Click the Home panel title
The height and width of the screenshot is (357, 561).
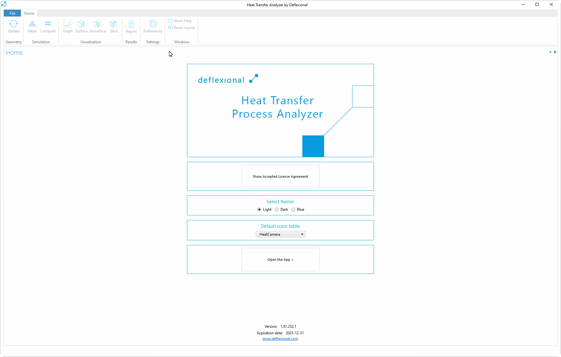tap(14, 53)
